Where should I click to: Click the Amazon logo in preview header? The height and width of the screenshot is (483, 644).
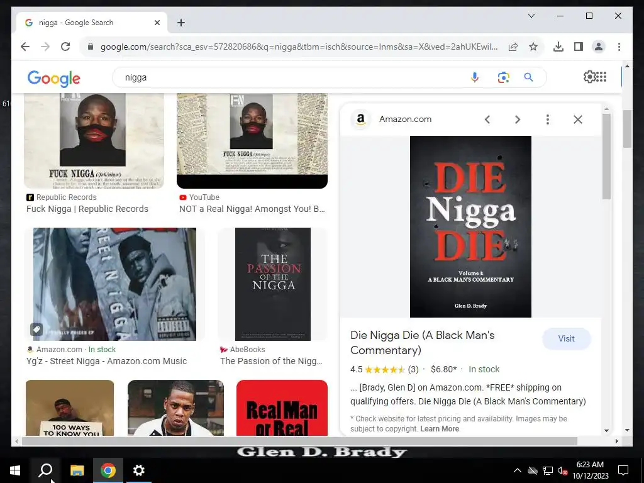point(360,119)
